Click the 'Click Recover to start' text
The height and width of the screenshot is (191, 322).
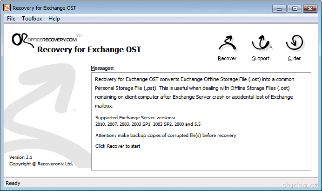click(x=118, y=146)
